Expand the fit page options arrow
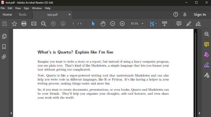This screenshot has width=211, height=117. coord(156,24)
